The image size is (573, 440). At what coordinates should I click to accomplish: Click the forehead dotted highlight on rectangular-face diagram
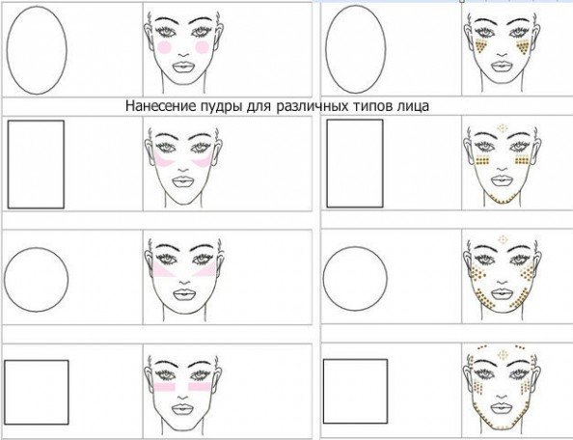coord(504,128)
